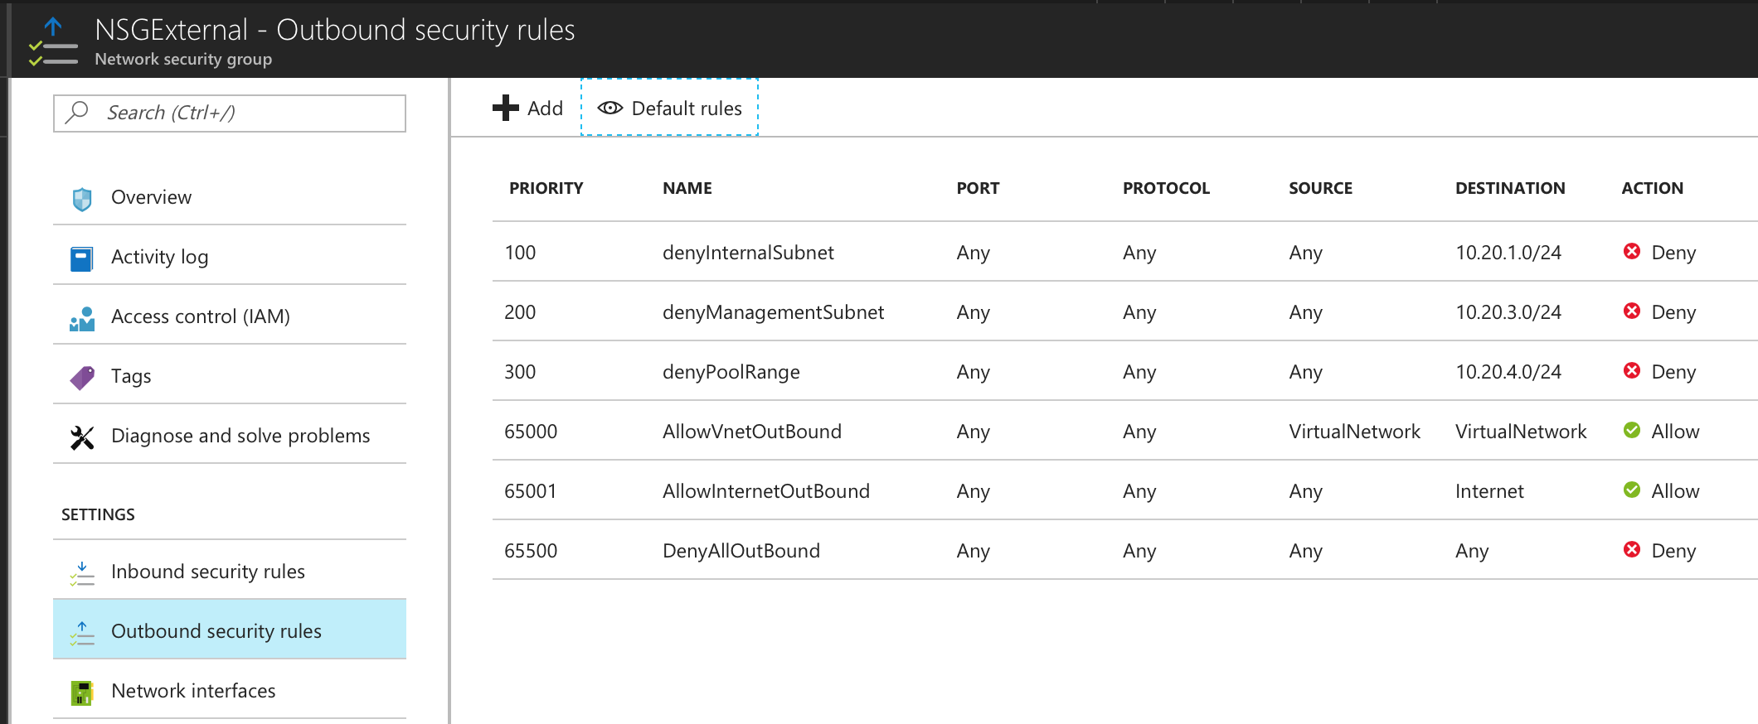This screenshot has width=1758, height=724.
Task: Open the denyManagementSubnet rule
Action: (773, 312)
